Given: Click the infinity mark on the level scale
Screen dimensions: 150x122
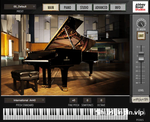Looking at the screenshot, I should (x=137, y=83).
